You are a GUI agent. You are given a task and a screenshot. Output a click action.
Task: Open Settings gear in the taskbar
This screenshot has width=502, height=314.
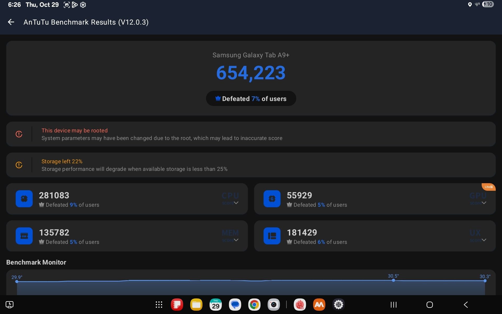click(x=339, y=305)
